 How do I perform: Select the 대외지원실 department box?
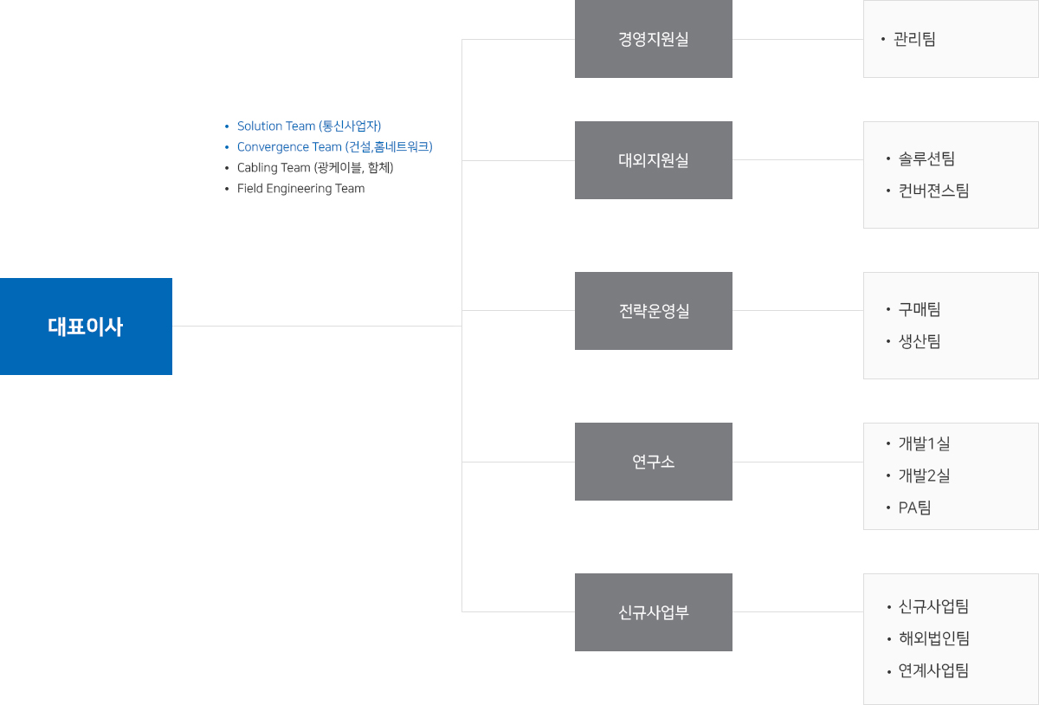pyautogui.click(x=654, y=160)
